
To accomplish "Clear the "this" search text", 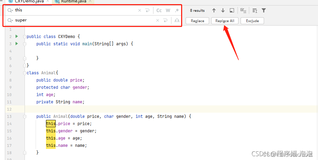I will pyautogui.click(x=140, y=10).
